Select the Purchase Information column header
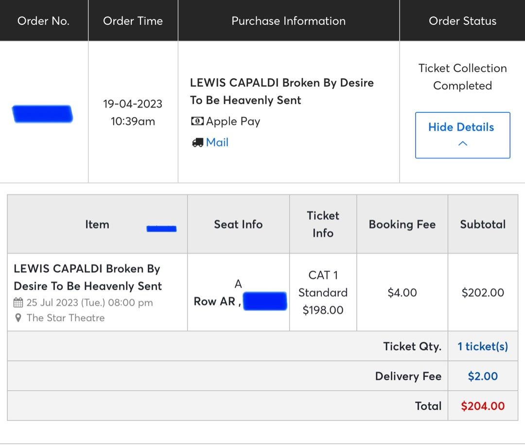The image size is (525, 445). (x=288, y=21)
